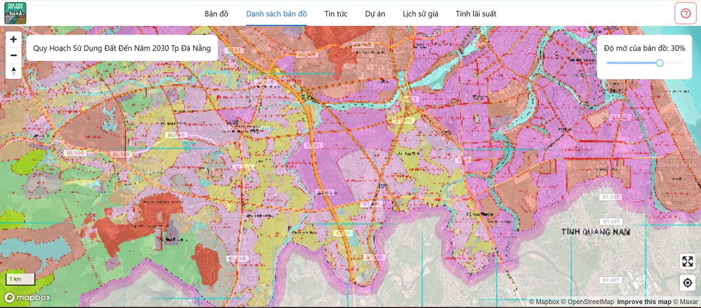Viewport: 701px width, 308px height.
Task: Open the Bản đồ tab
Action: pyautogui.click(x=216, y=14)
